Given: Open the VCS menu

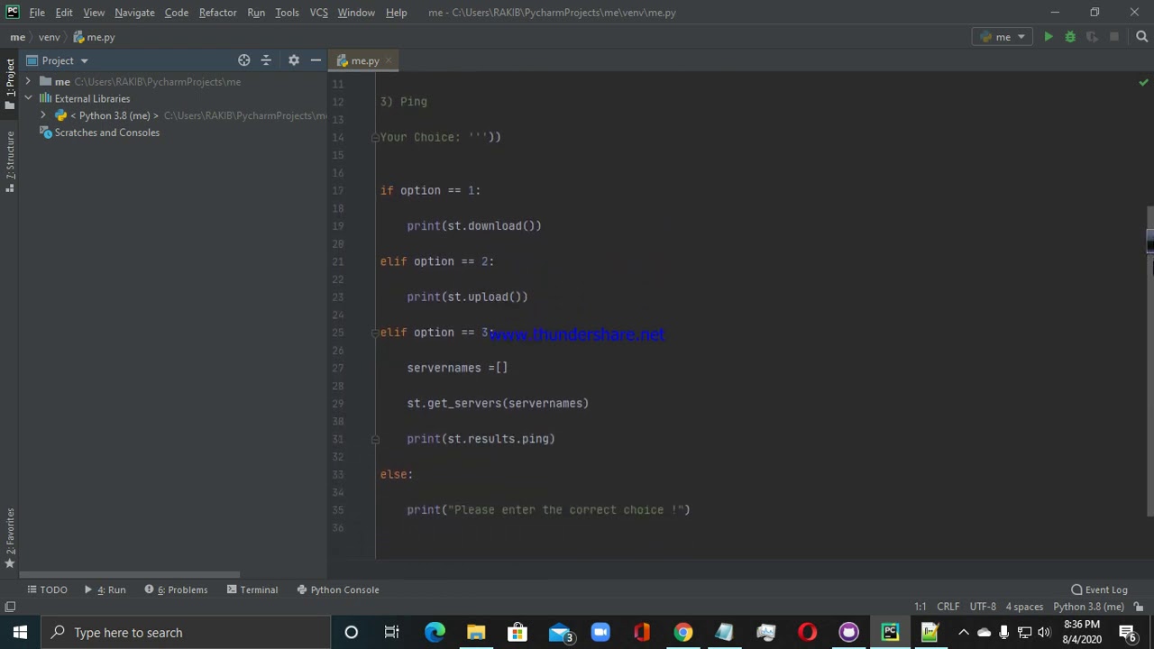Looking at the screenshot, I should click(318, 13).
